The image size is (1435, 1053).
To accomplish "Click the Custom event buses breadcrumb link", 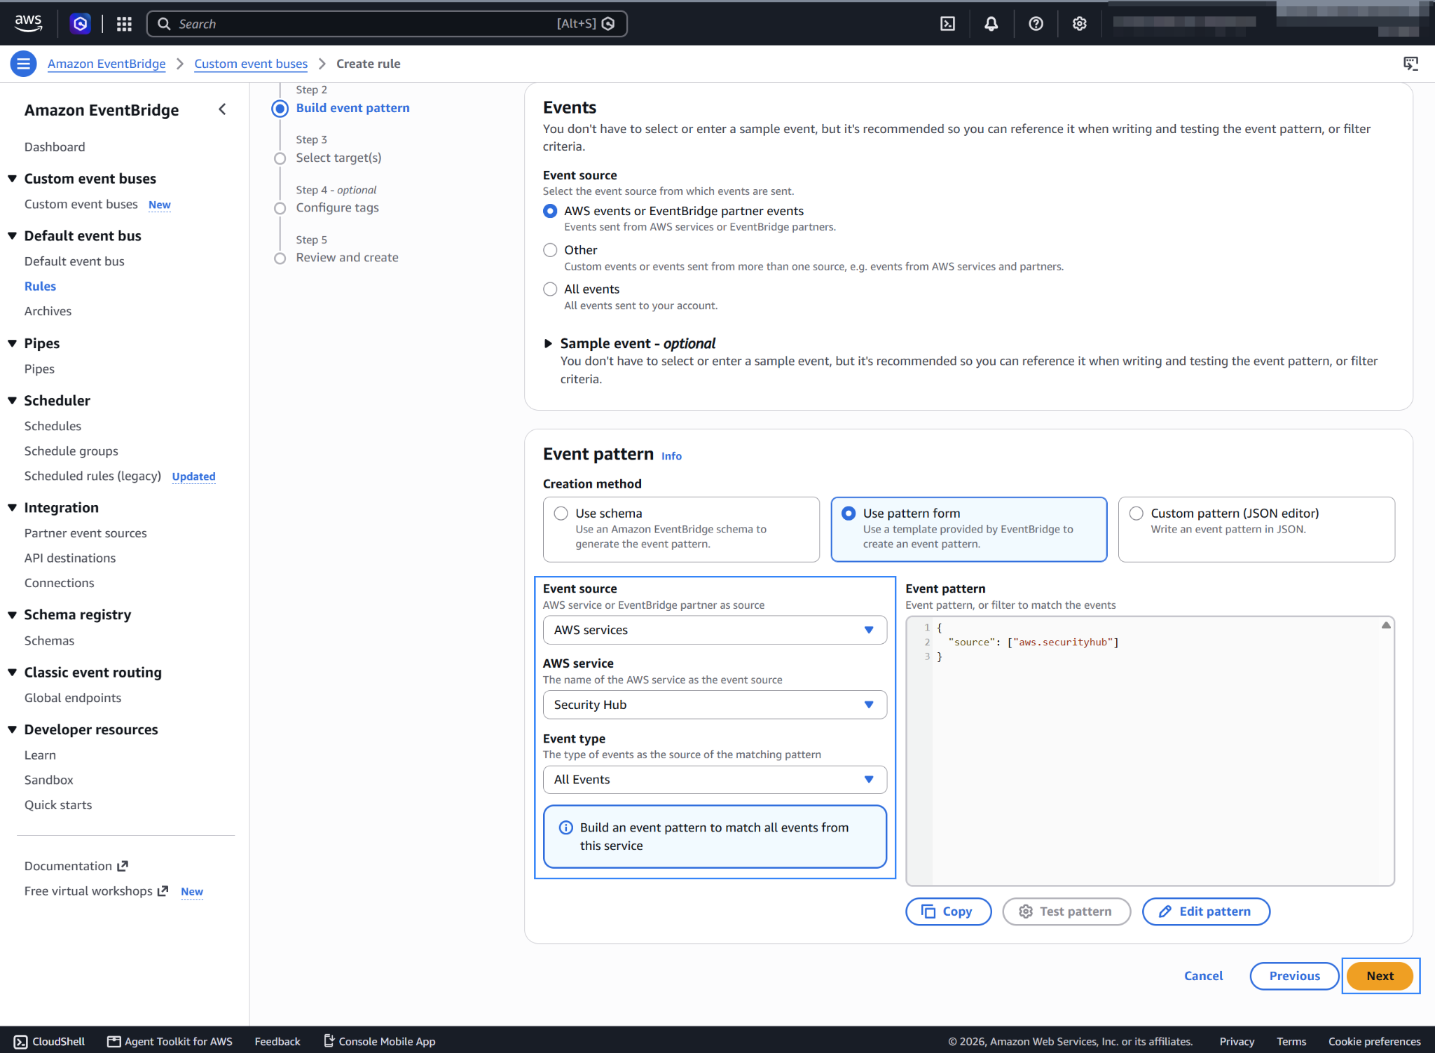I will pyautogui.click(x=251, y=64).
